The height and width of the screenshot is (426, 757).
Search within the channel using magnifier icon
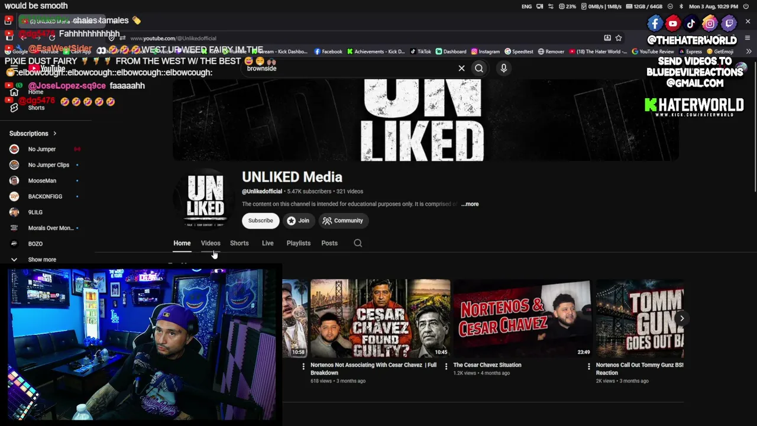pos(358,243)
